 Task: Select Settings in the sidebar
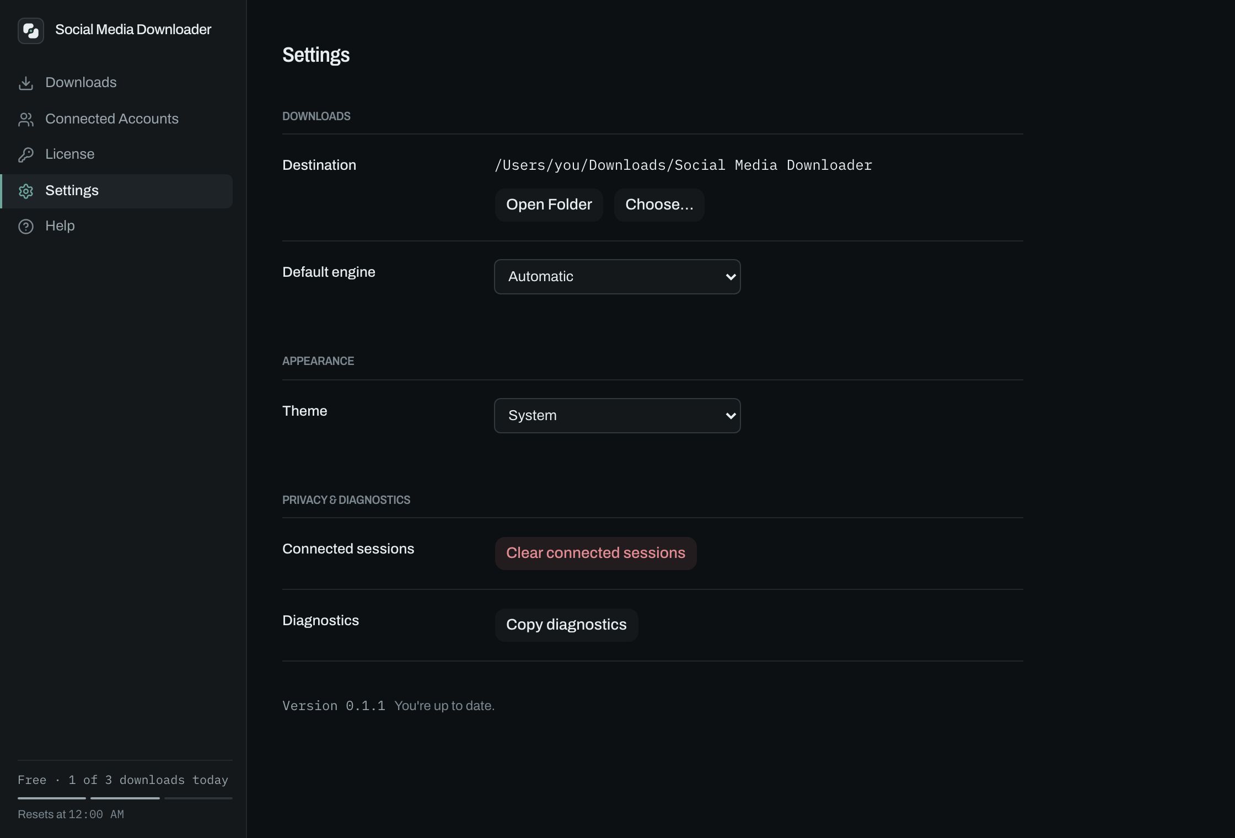(x=117, y=191)
